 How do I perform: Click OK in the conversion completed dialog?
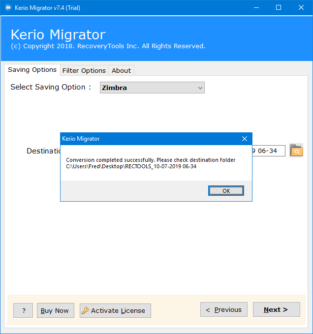click(x=226, y=191)
